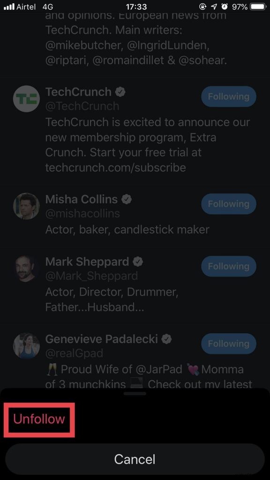Toggle following state for Mark Sheppard

coord(228,266)
